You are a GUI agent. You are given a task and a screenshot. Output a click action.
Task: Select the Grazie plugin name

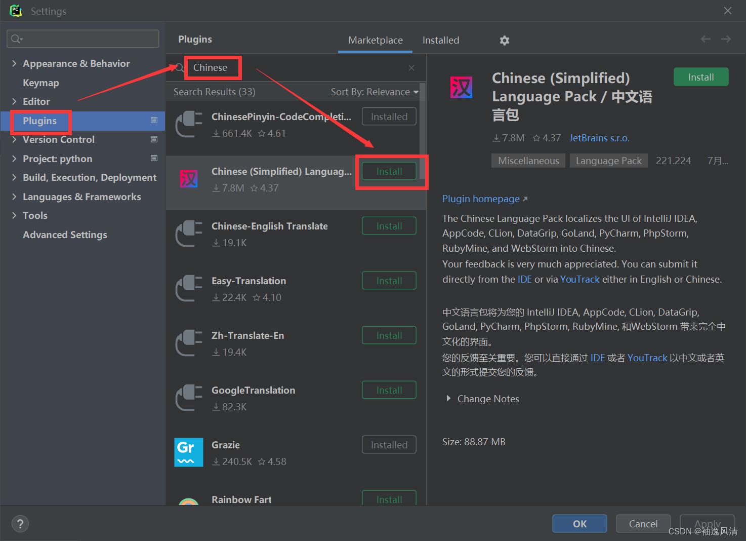(x=226, y=445)
